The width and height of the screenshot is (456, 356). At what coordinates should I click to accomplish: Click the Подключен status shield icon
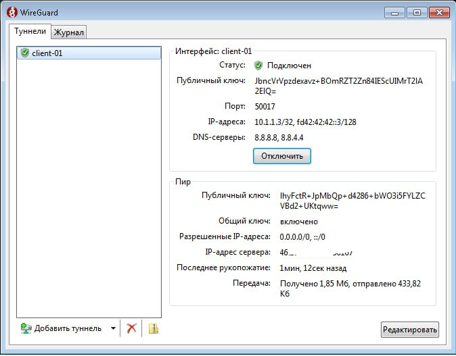pos(258,66)
